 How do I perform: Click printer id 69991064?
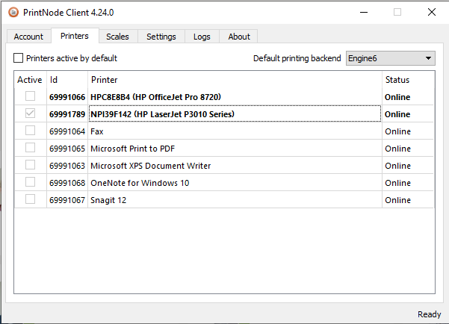67,131
